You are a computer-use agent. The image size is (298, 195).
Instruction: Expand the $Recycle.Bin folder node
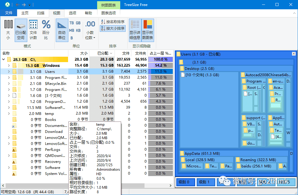pos(9,83)
